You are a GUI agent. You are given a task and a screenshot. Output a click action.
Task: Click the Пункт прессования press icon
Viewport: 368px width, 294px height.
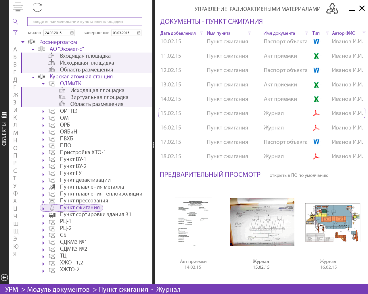(52, 201)
